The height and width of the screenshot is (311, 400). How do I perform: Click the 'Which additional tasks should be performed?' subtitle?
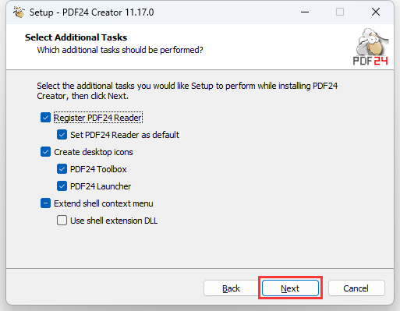point(120,50)
